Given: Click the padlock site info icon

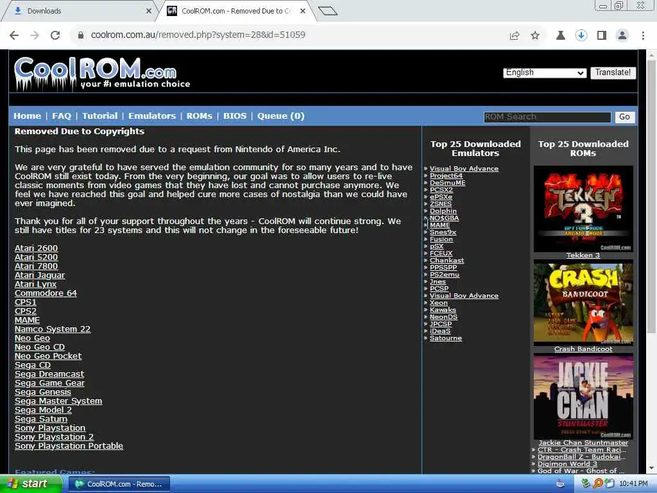Looking at the screenshot, I should click(x=81, y=35).
